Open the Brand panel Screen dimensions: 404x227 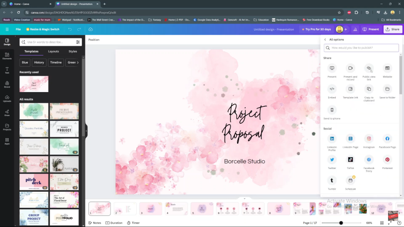click(7, 84)
